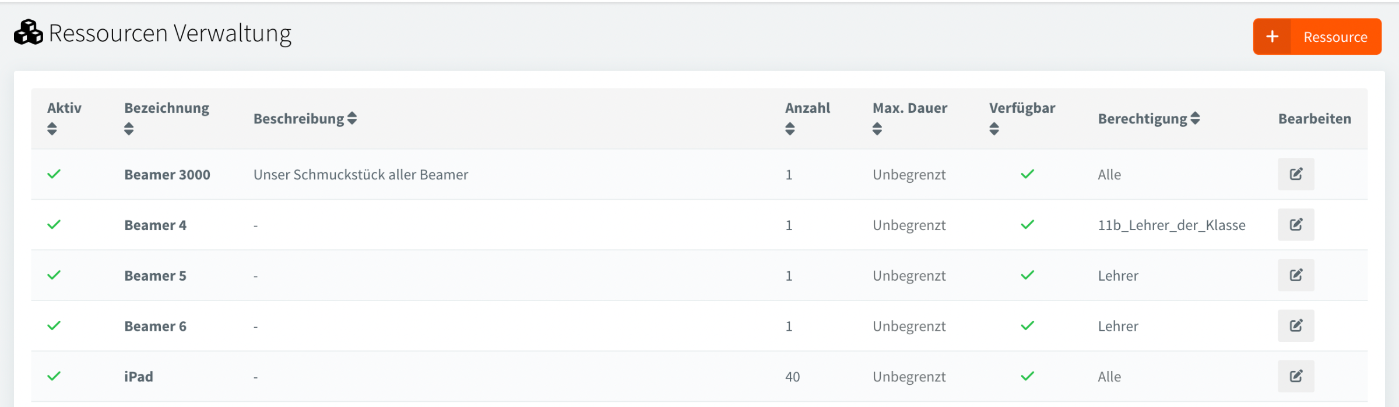Click the Aktiv checkmark for iPad
The height and width of the screenshot is (407, 1399).
point(54,377)
